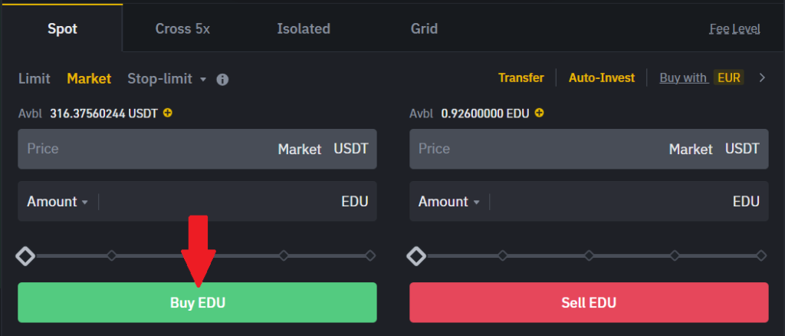Image resolution: width=785 pixels, height=336 pixels.
Task: Switch to the Isolated tab
Action: pos(304,28)
